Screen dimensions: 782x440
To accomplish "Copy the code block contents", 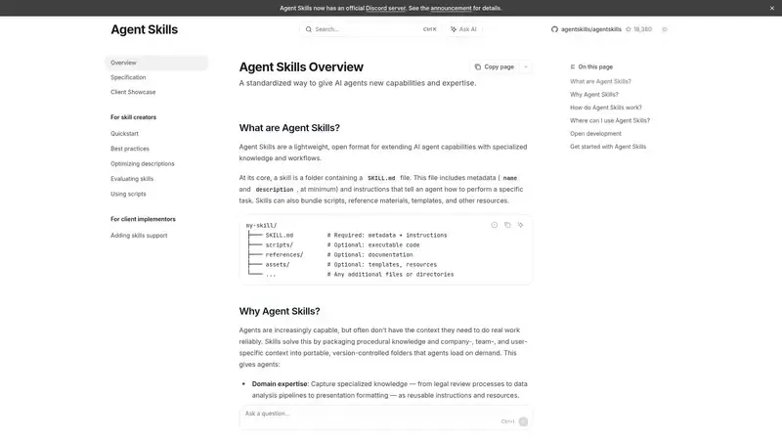I will click(507, 225).
